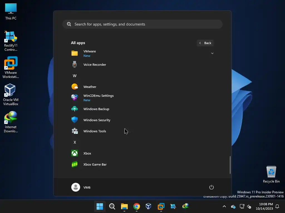Open Internet Download Manager on taskbar
The image size is (285, 213).
pyautogui.click(x=185, y=206)
